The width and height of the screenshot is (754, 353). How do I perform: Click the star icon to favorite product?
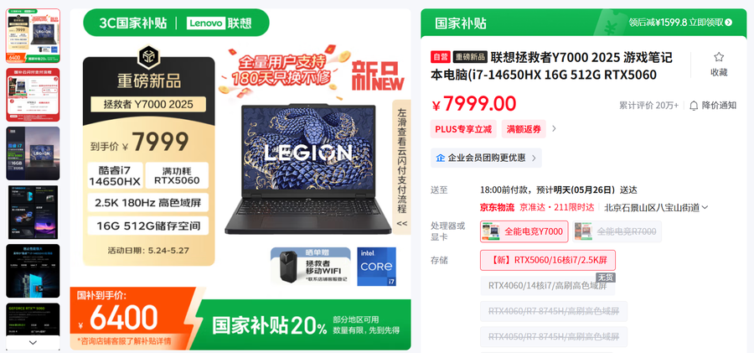click(x=719, y=57)
